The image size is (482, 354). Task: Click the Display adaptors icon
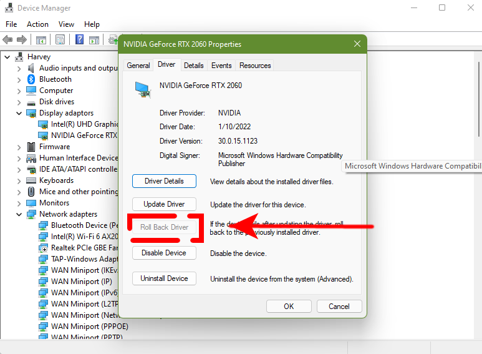31,113
